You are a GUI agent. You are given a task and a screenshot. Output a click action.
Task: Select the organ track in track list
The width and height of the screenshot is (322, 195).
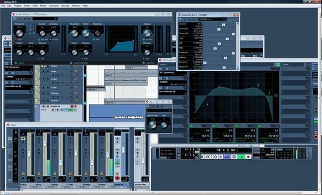54,79
